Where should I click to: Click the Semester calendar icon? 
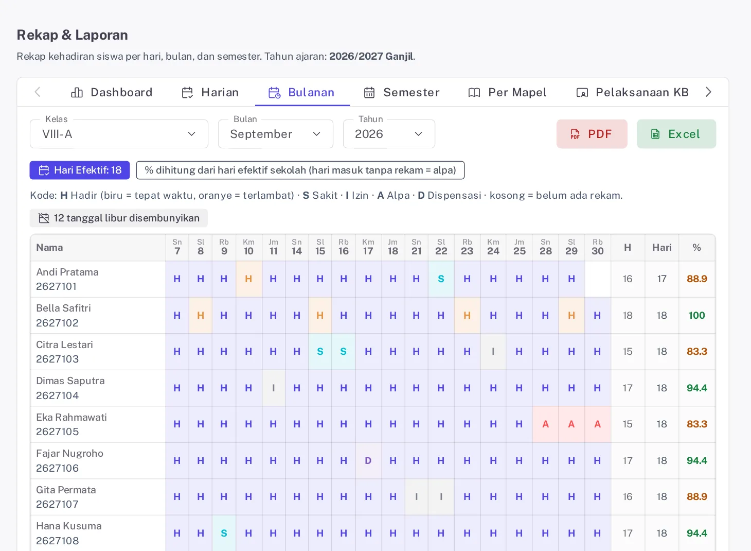(x=369, y=93)
